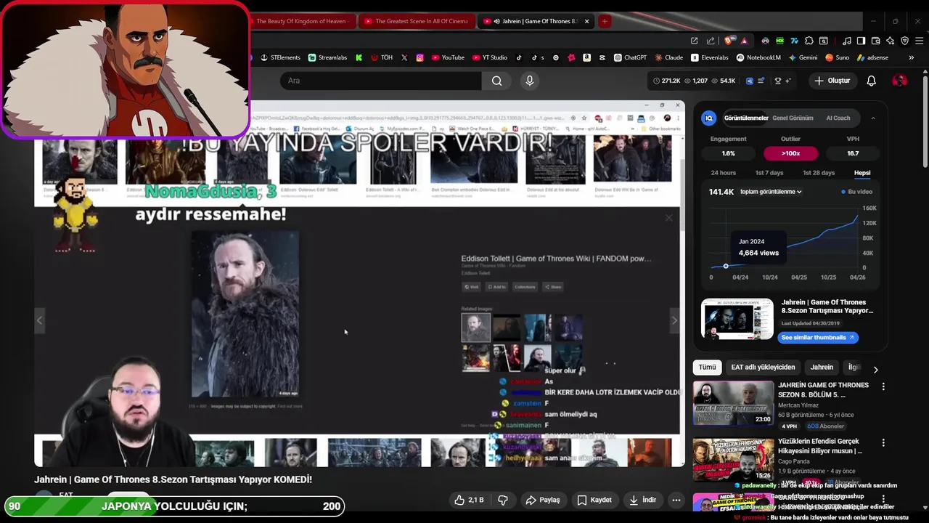Open the STElements bookmark
929x523 pixels.
pyautogui.click(x=280, y=57)
